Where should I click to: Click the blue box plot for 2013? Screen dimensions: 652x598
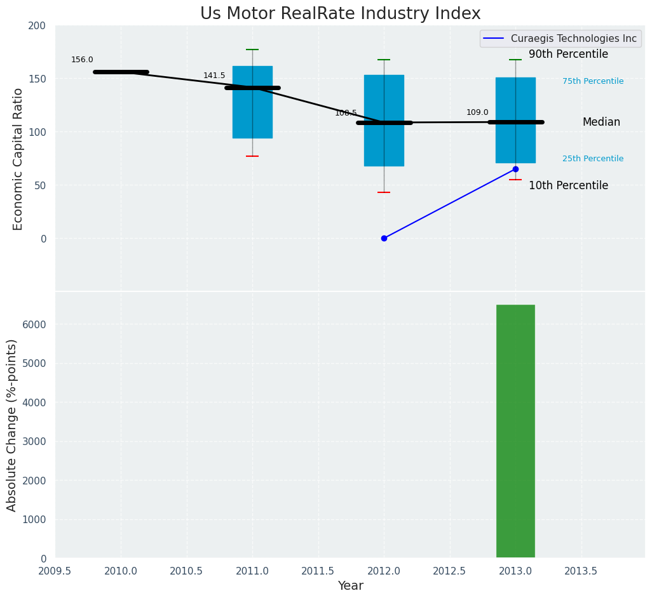(x=515, y=121)
